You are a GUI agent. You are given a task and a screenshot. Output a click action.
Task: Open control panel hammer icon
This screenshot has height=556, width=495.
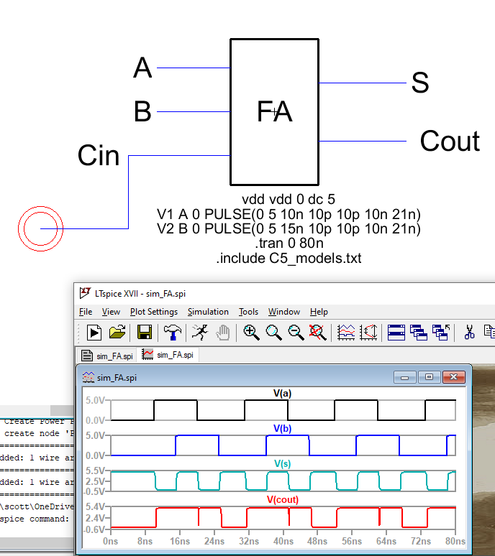(172, 332)
